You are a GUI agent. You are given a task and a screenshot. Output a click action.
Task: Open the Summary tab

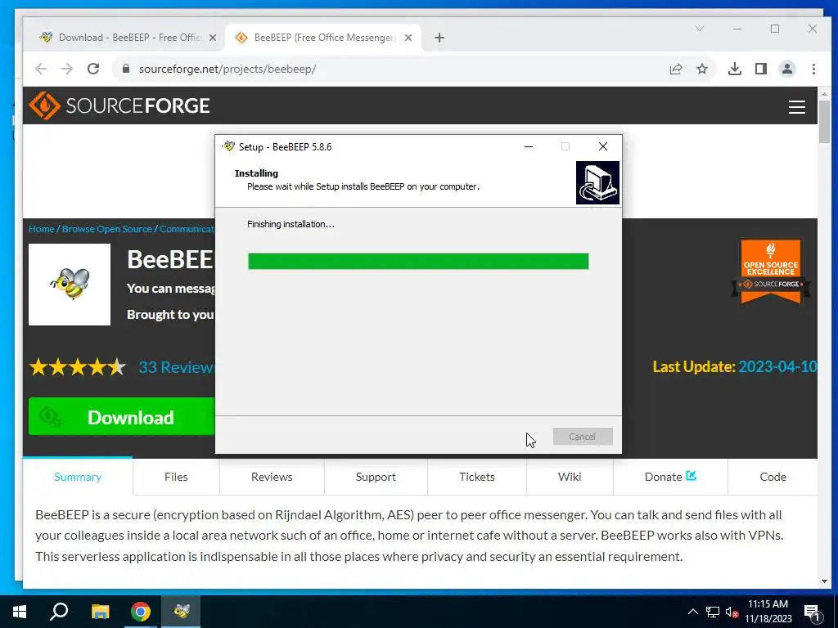78,477
